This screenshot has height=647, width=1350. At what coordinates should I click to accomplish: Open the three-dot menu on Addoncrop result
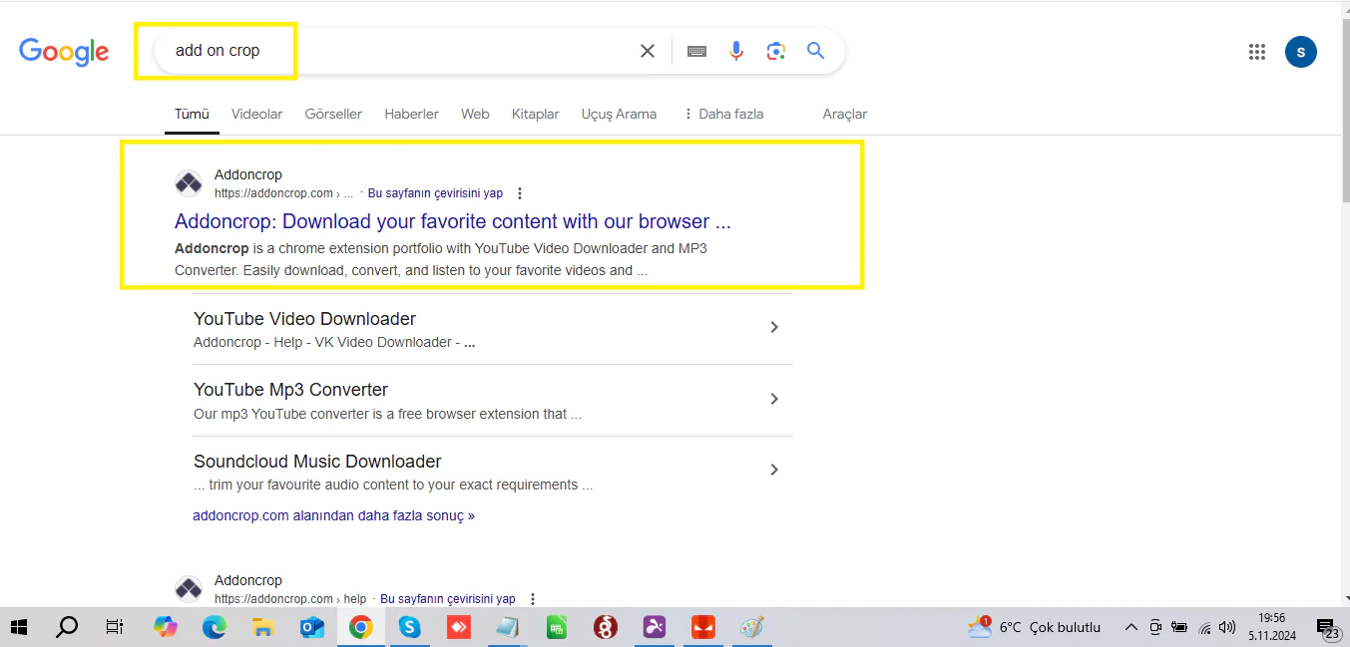(520, 192)
